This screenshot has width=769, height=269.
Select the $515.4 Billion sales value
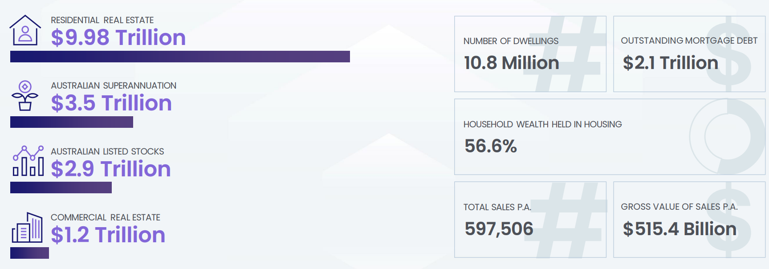click(x=679, y=229)
